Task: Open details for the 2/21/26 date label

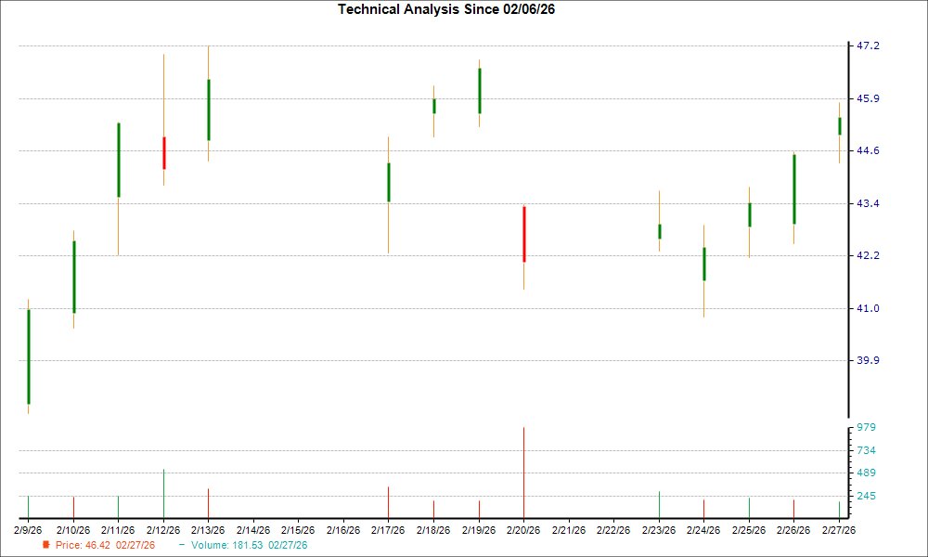Action: click(571, 527)
